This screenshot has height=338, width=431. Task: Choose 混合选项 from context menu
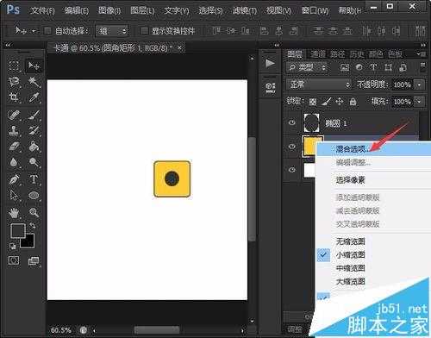373,149
